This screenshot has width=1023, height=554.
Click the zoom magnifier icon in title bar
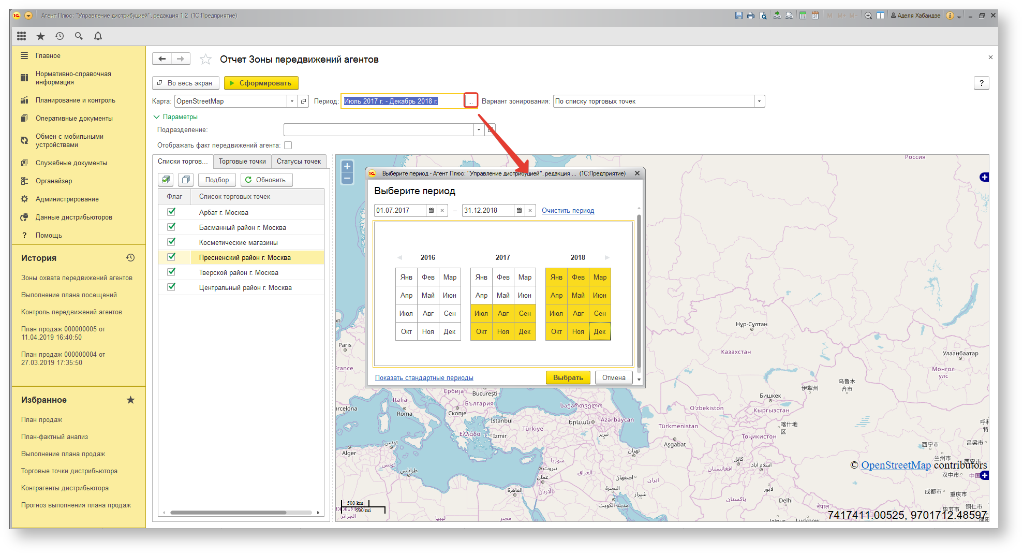868,16
